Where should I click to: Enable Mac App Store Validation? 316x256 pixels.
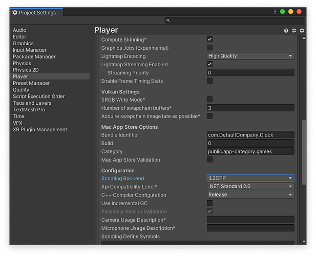(x=209, y=160)
